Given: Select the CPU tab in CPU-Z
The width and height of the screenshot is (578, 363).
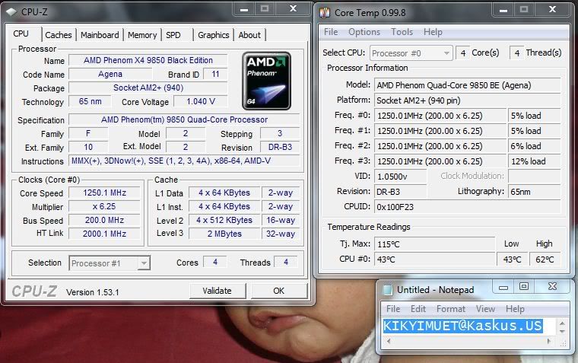Looking at the screenshot, I should (x=21, y=33).
